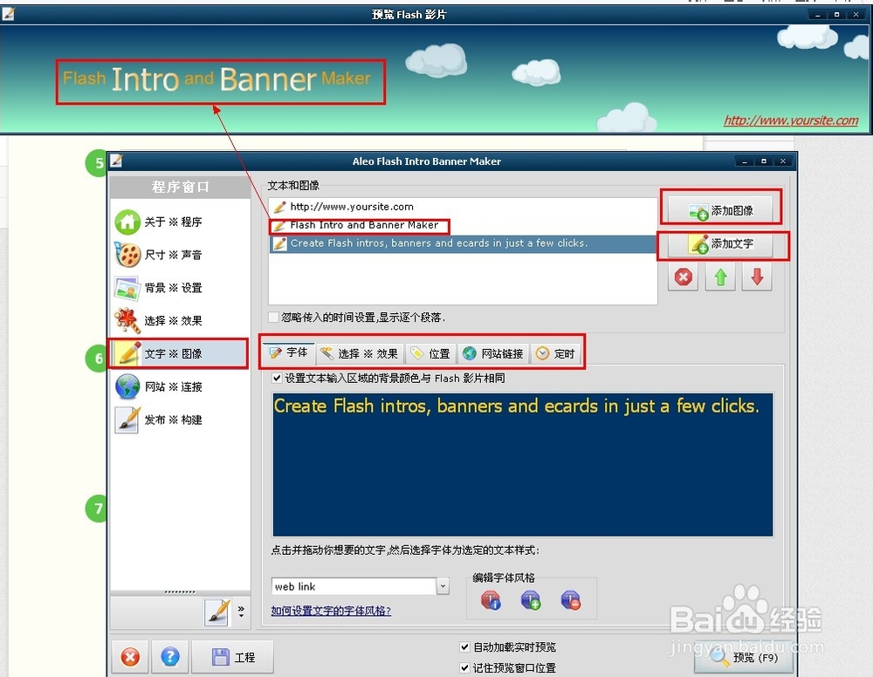Viewport: 873px width, 677px height.
Task: Select the Flash Intro and Banner Maker row
Action: 463,225
